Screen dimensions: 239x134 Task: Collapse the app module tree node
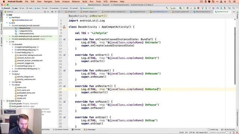(x=4, y=15)
